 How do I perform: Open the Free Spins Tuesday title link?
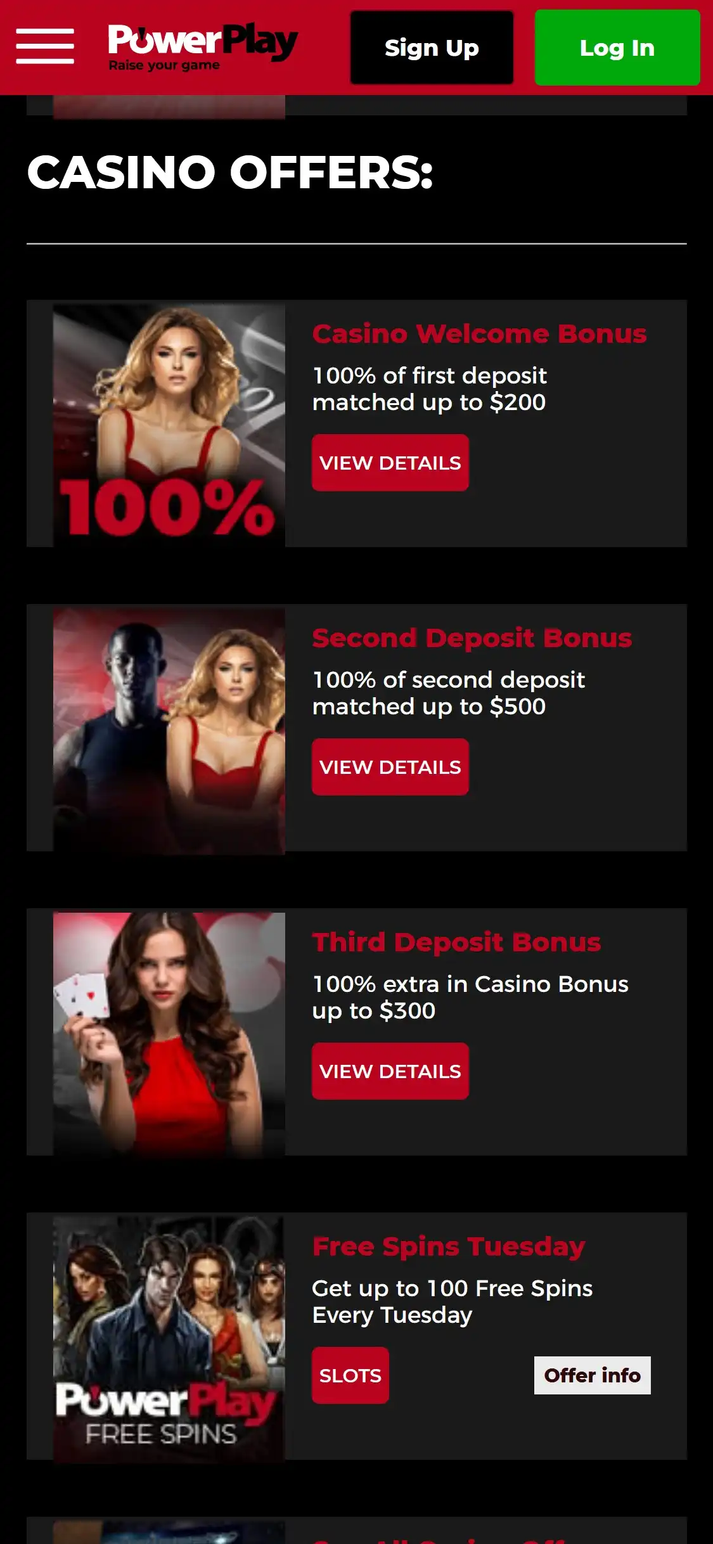coord(449,1247)
